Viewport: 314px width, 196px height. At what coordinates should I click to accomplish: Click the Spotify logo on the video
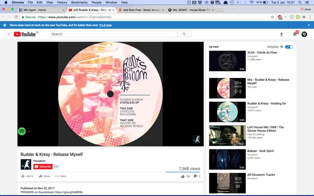[22, 131]
